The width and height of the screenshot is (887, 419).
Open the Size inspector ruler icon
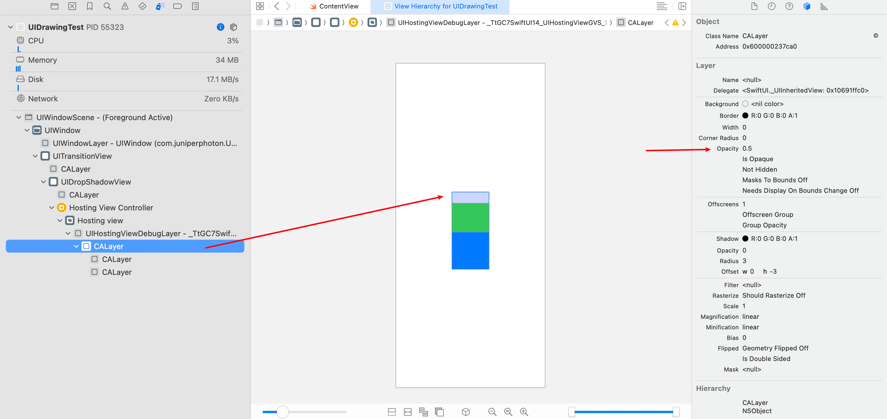[x=824, y=6]
